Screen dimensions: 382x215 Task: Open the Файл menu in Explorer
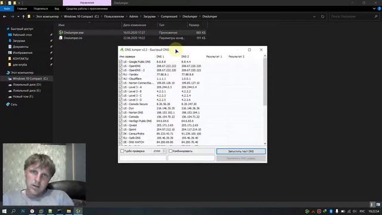click(7, 8)
